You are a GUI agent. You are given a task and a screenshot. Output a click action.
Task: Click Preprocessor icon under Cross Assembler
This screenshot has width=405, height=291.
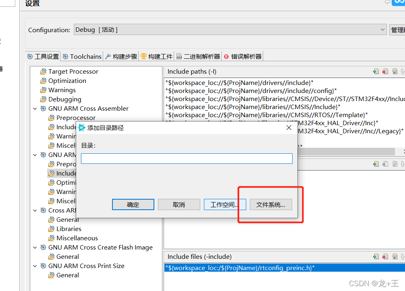[x=52, y=118]
